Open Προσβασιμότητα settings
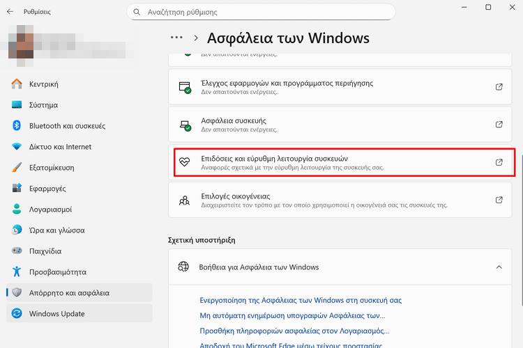This screenshot has width=523, height=348. (57, 272)
